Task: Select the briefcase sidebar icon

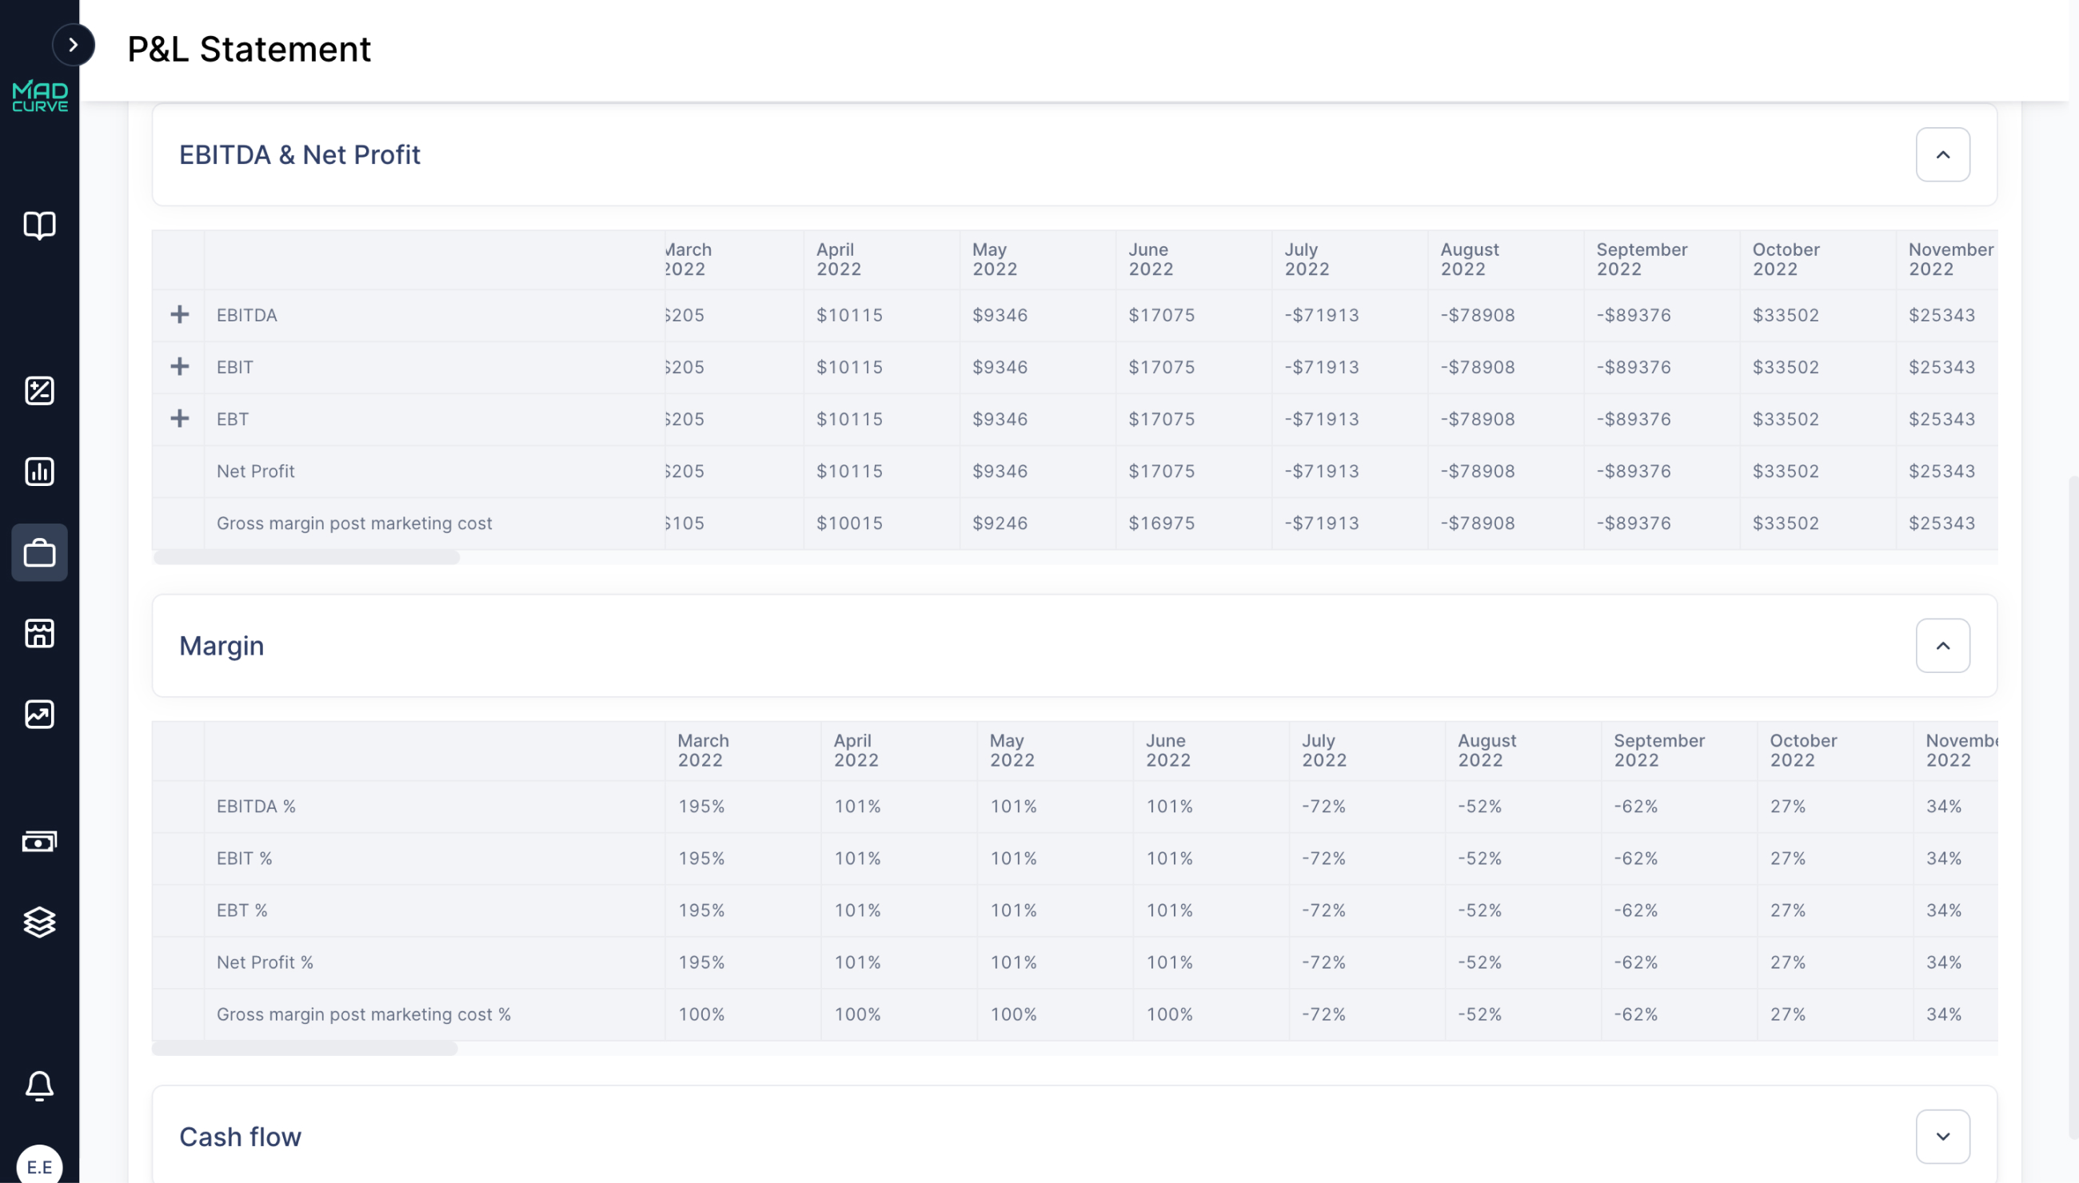Action: [39, 552]
